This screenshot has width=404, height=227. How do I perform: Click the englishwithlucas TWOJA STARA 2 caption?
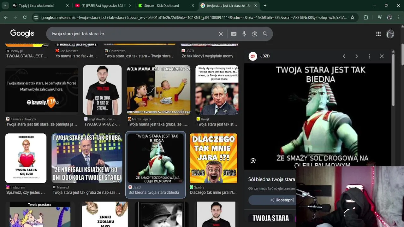coord(102,122)
